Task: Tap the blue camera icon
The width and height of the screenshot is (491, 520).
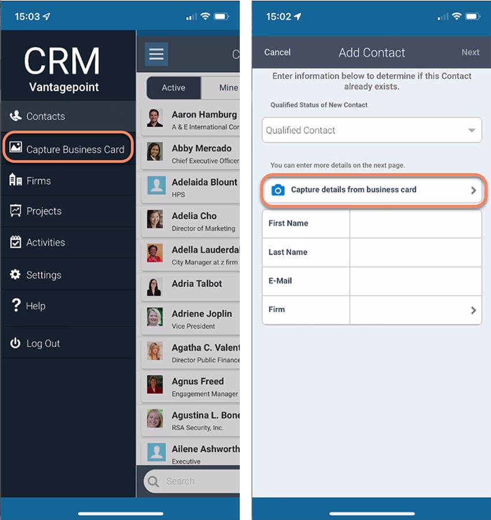Action: coord(278,190)
